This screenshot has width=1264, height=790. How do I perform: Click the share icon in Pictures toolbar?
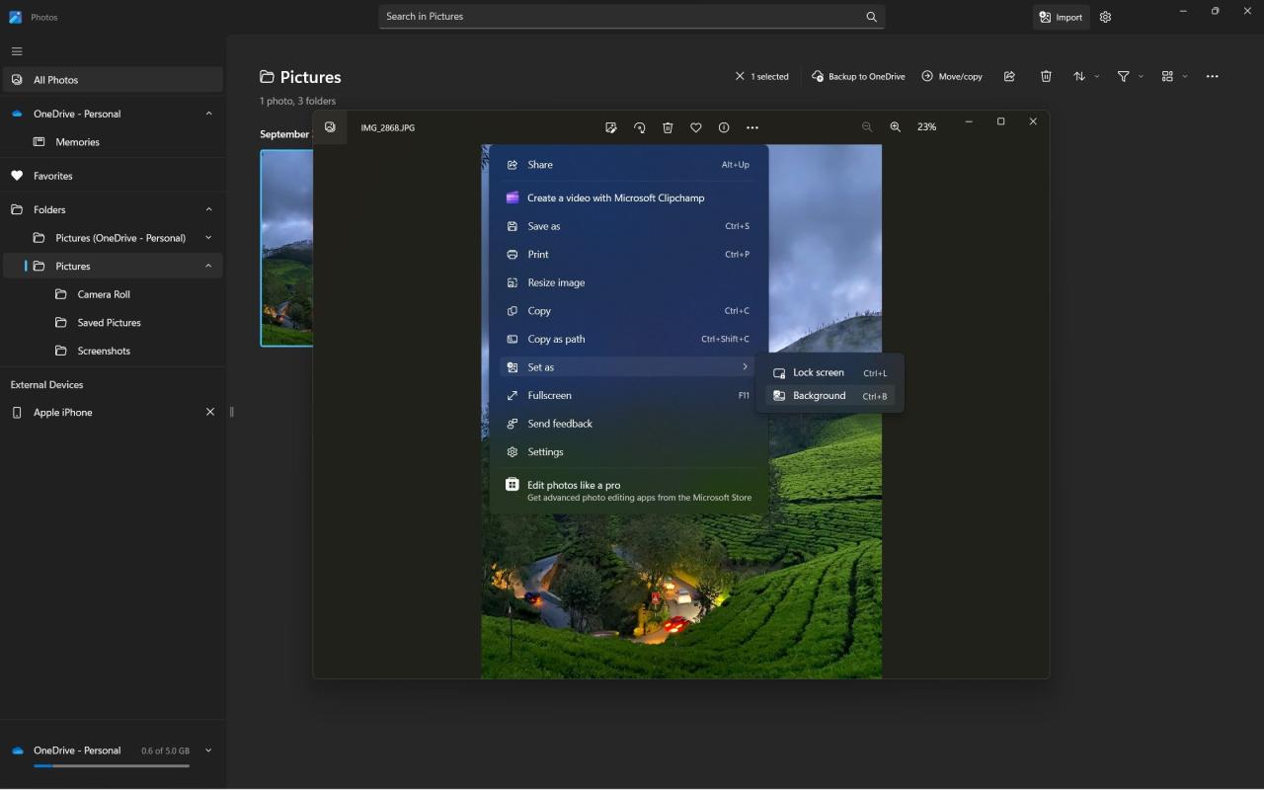pos(1009,76)
